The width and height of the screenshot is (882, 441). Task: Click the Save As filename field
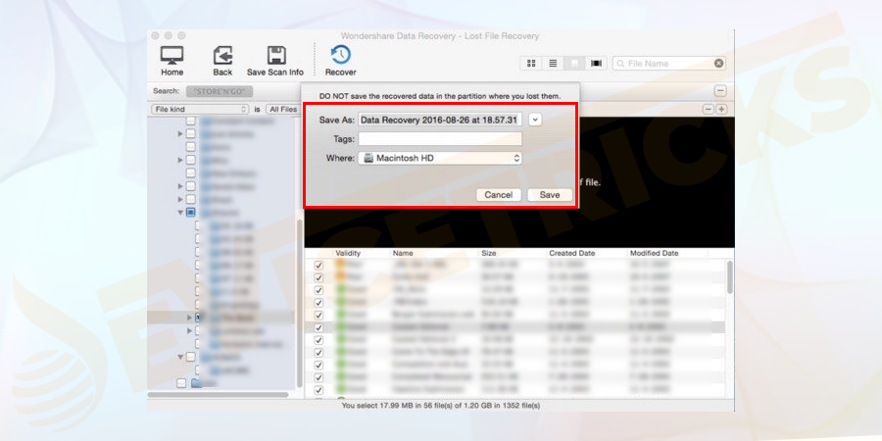440,120
